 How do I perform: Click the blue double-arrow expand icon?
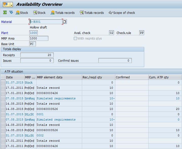click(11, 12)
